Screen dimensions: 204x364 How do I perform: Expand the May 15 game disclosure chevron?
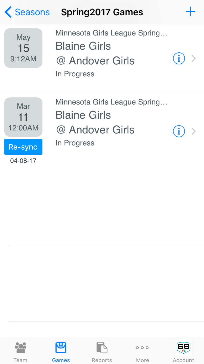(194, 58)
